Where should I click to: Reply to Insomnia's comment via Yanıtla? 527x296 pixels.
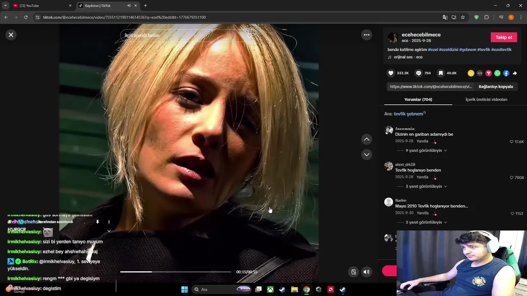pyautogui.click(x=422, y=141)
